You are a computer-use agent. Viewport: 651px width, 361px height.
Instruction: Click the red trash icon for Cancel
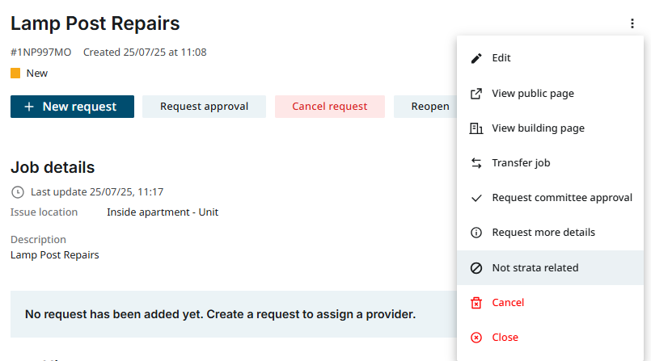(476, 303)
